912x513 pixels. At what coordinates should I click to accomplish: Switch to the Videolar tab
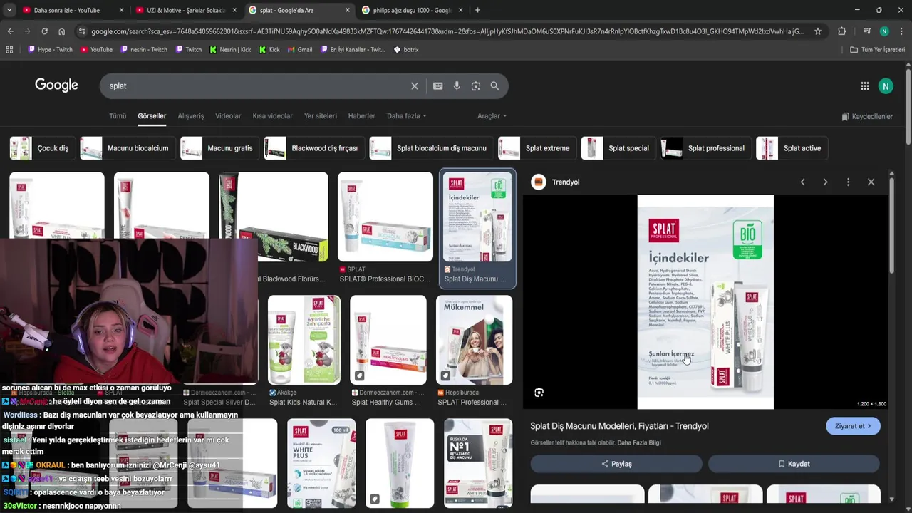[x=228, y=116]
